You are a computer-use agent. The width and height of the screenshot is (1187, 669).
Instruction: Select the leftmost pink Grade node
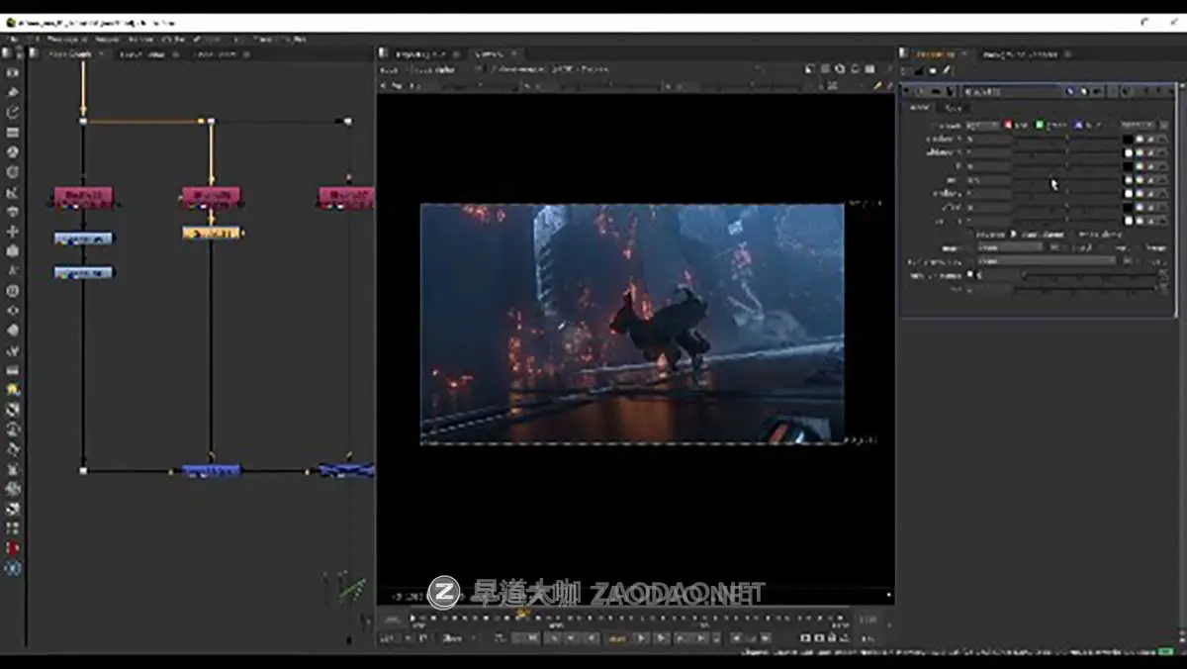[x=83, y=197]
